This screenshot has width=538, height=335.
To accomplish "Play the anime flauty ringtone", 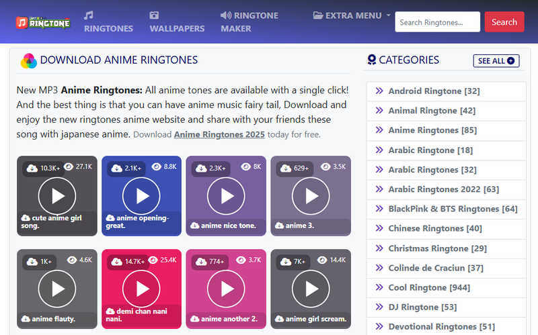I will tap(57, 289).
